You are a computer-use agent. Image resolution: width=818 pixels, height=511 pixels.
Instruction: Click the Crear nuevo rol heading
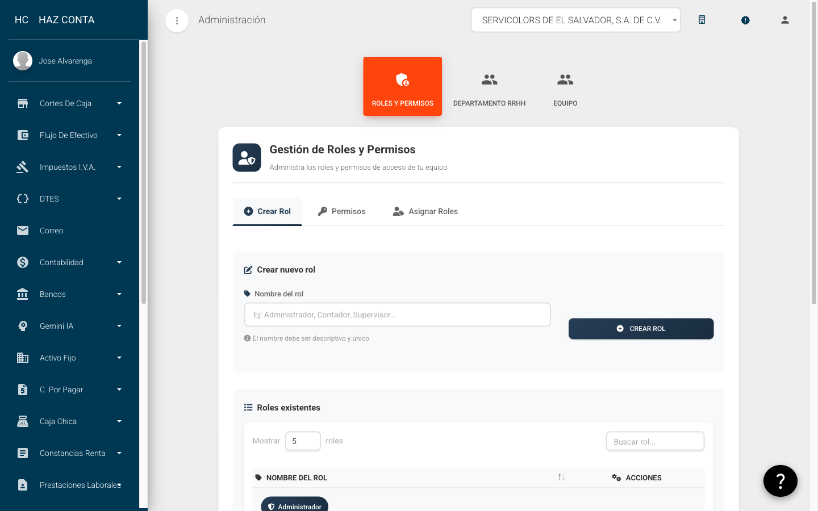(x=286, y=270)
